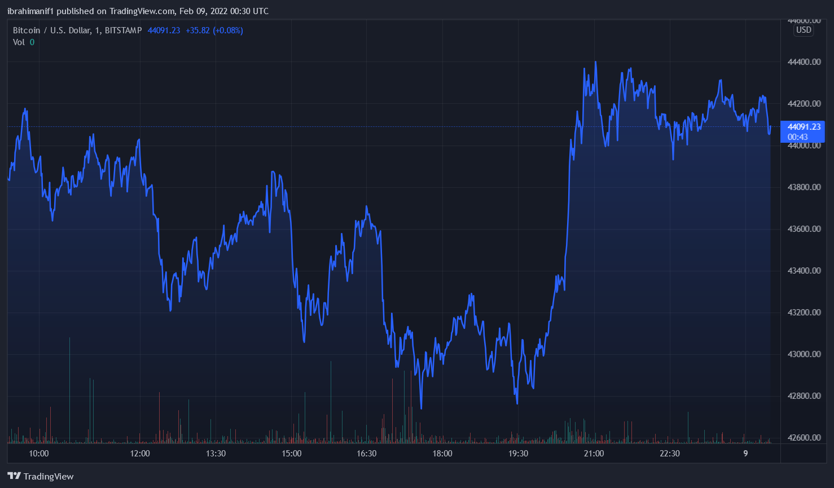Click the TradingView wordmark text at bottom
Screen dimensions: 834x488
[49, 477]
